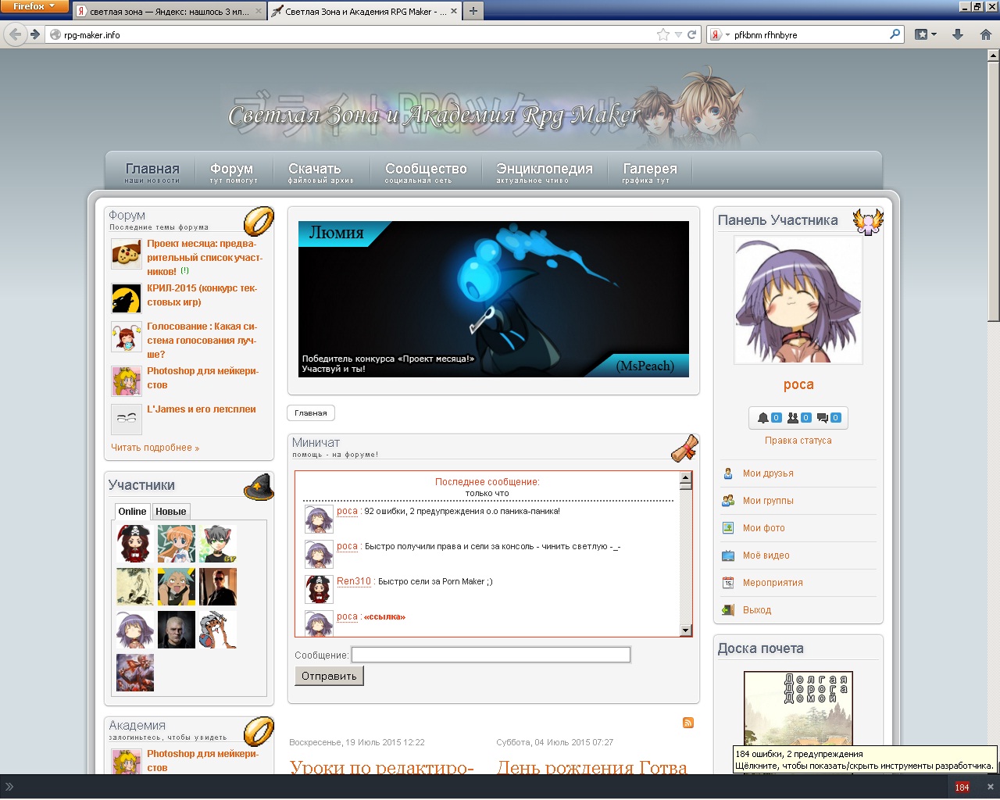Screen dimensions: 1000x800
Task: Switch to the Yandex 'светлая зона' tab
Action: coord(169,12)
